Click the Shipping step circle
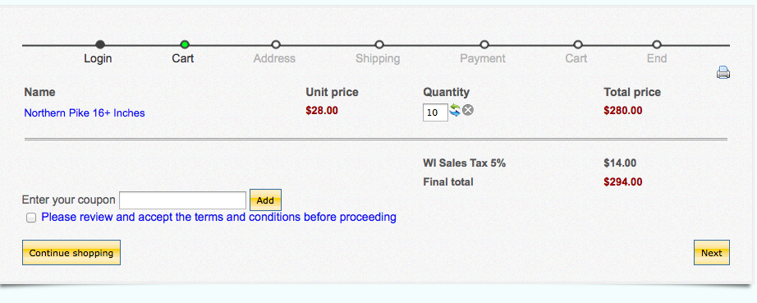The image size is (757, 303). 379,45
